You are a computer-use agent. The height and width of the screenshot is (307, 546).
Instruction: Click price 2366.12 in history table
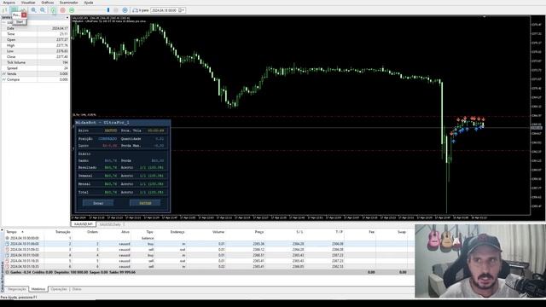tap(258, 250)
